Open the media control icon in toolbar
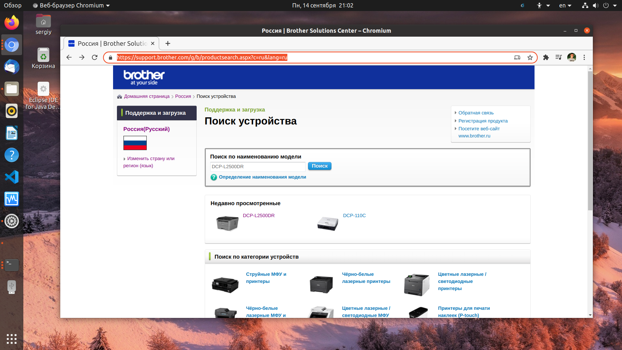Viewport: 622px width, 350px height. [559, 57]
